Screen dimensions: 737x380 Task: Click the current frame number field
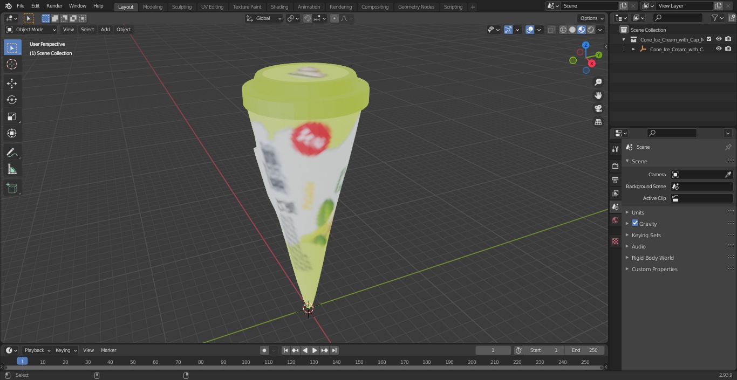(x=493, y=350)
